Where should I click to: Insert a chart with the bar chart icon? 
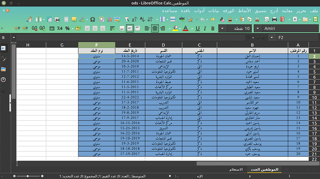(x=109, y=19)
